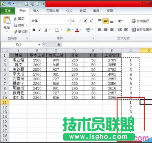Toggle middle vertical alignment
Image resolution: width=152 pixels, height=143 pixels.
coord(106,21)
